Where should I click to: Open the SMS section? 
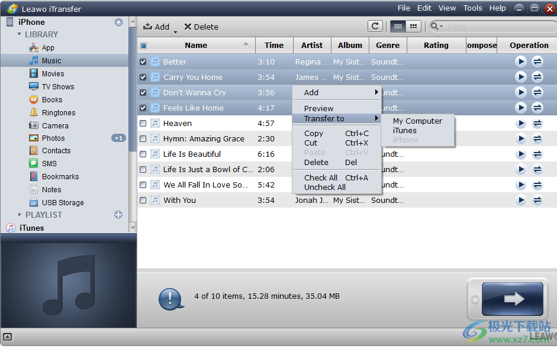coord(49,164)
